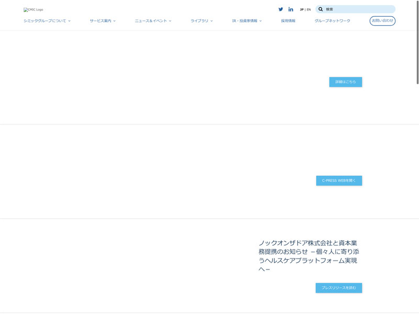
Task: Click the お問い合わせ button
Action: coord(382,21)
